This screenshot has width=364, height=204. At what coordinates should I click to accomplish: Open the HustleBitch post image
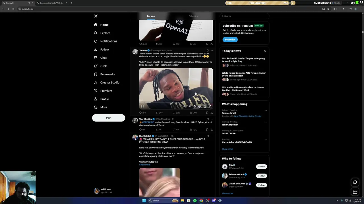(160, 182)
